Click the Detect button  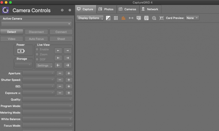[x=11, y=32]
